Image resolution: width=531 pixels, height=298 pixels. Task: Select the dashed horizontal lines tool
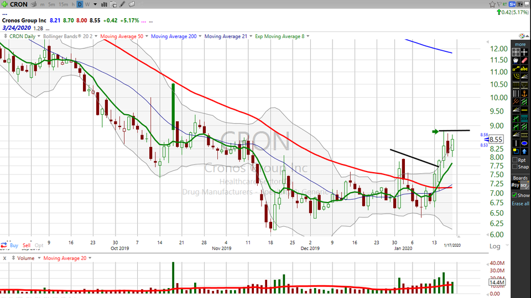tap(524, 135)
